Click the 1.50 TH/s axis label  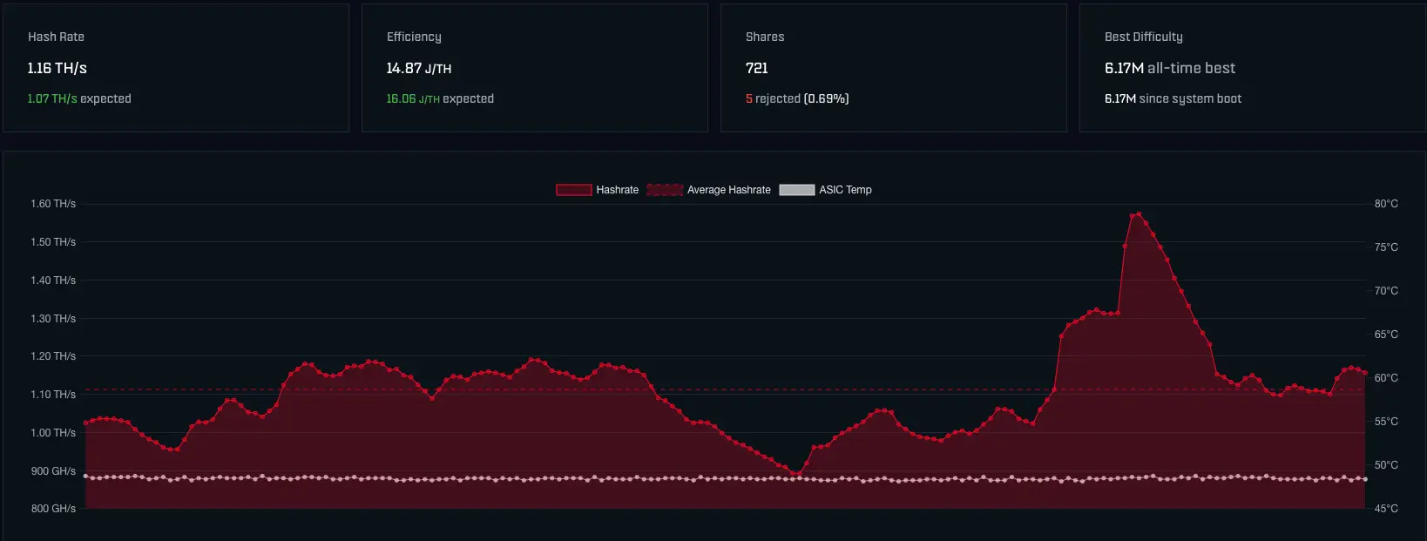(x=53, y=242)
